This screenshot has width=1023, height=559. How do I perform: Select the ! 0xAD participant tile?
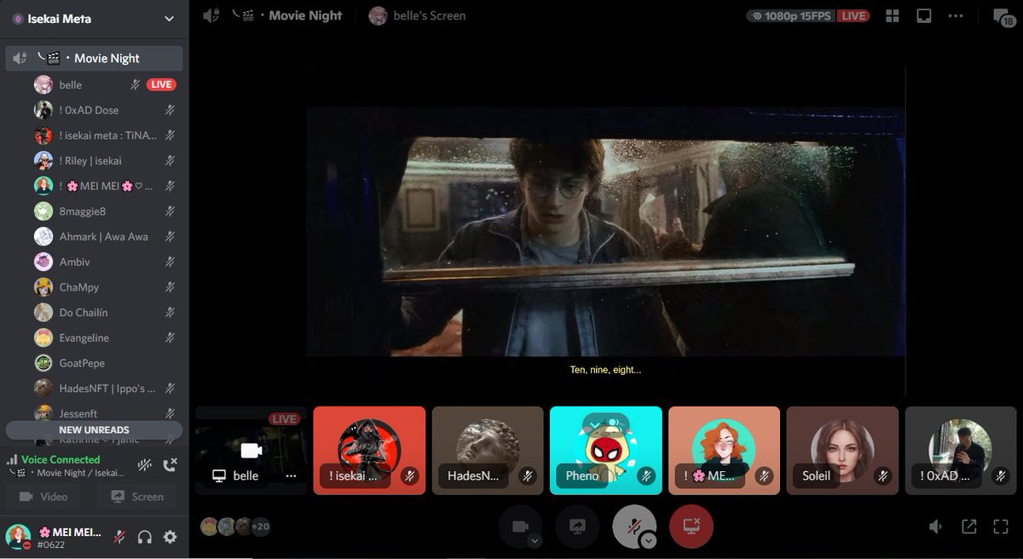click(x=961, y=450)
